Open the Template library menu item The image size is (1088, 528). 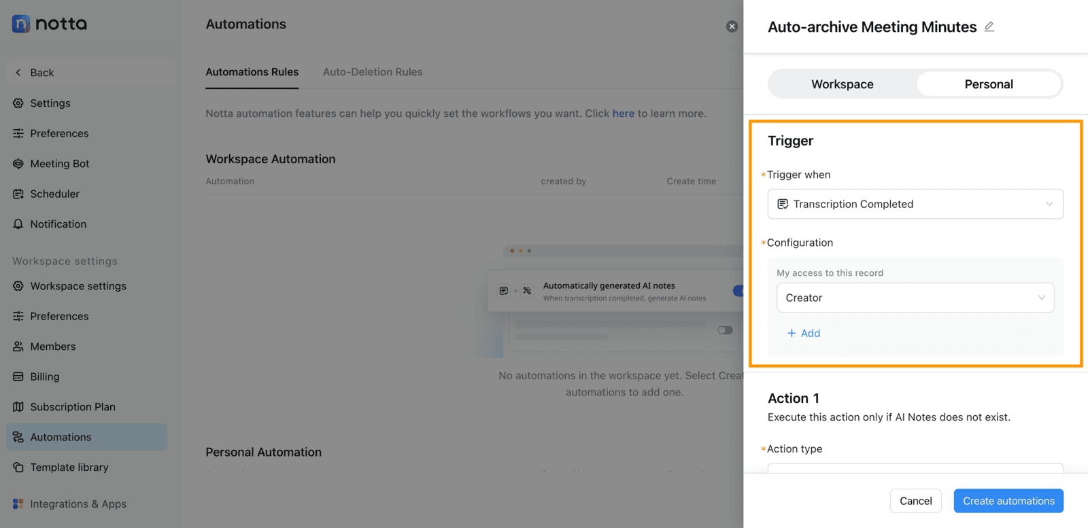(87, 468)
